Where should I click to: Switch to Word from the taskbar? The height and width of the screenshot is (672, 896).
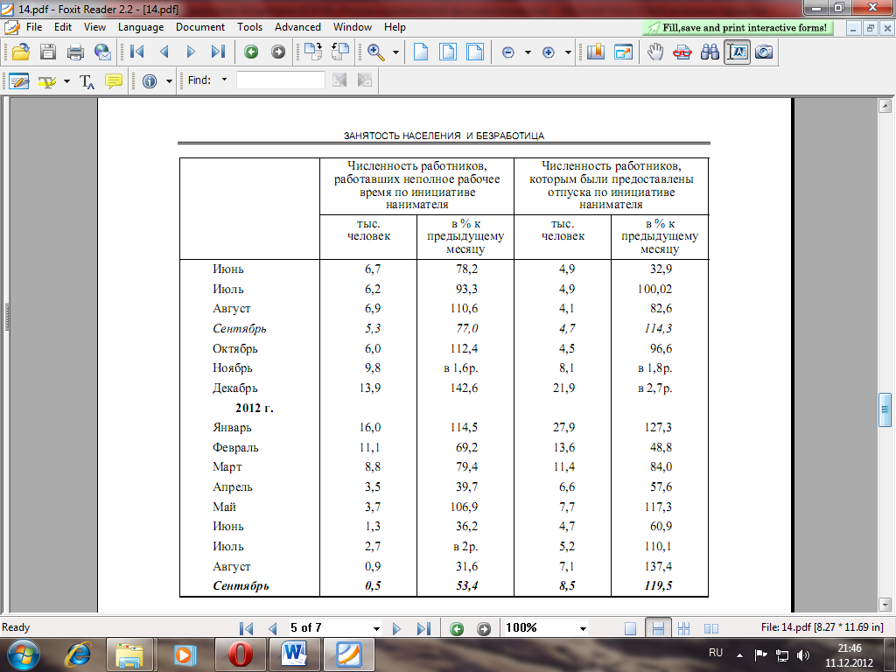click(294, 654)
